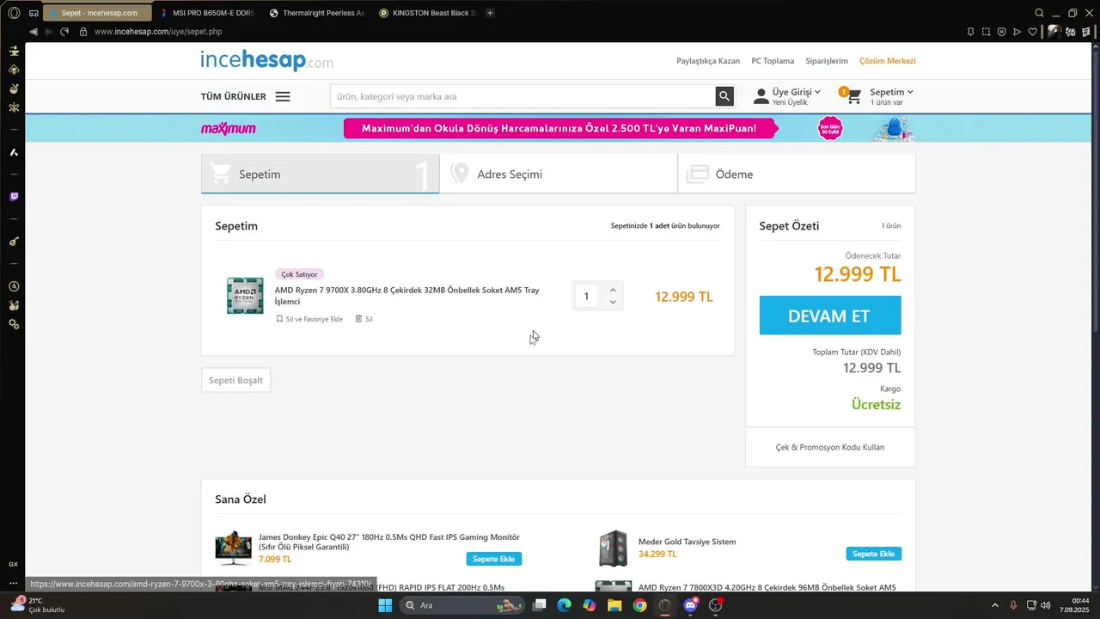Click the GX label at the sidebar bottom

click(13, 564)
